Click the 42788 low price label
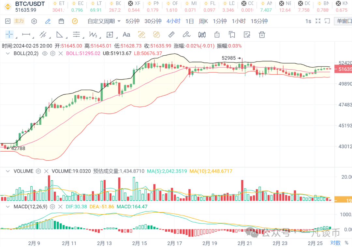Screen dimensions: 352x247 [x=18, y=148]
